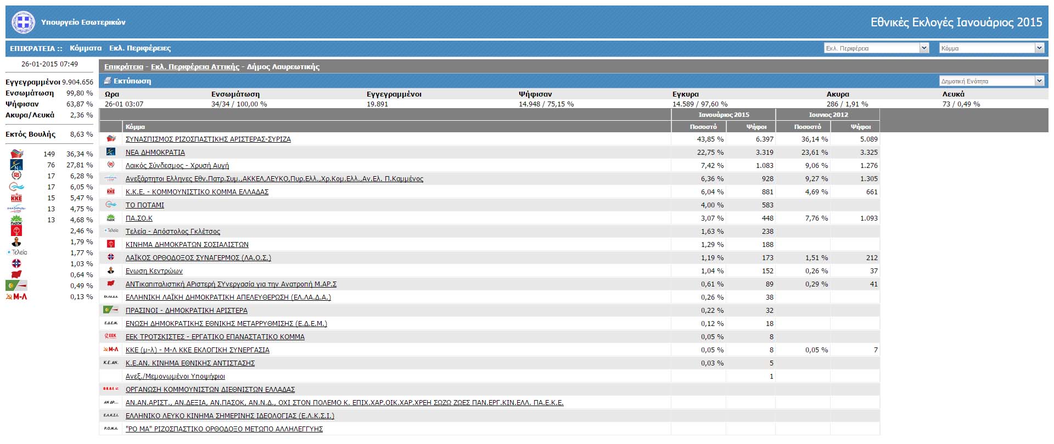Click the ΝΔ logo in left sidebar
The height and width of the screenshot is (444, 1054).
pyautogui.click(x=16, y=165)
